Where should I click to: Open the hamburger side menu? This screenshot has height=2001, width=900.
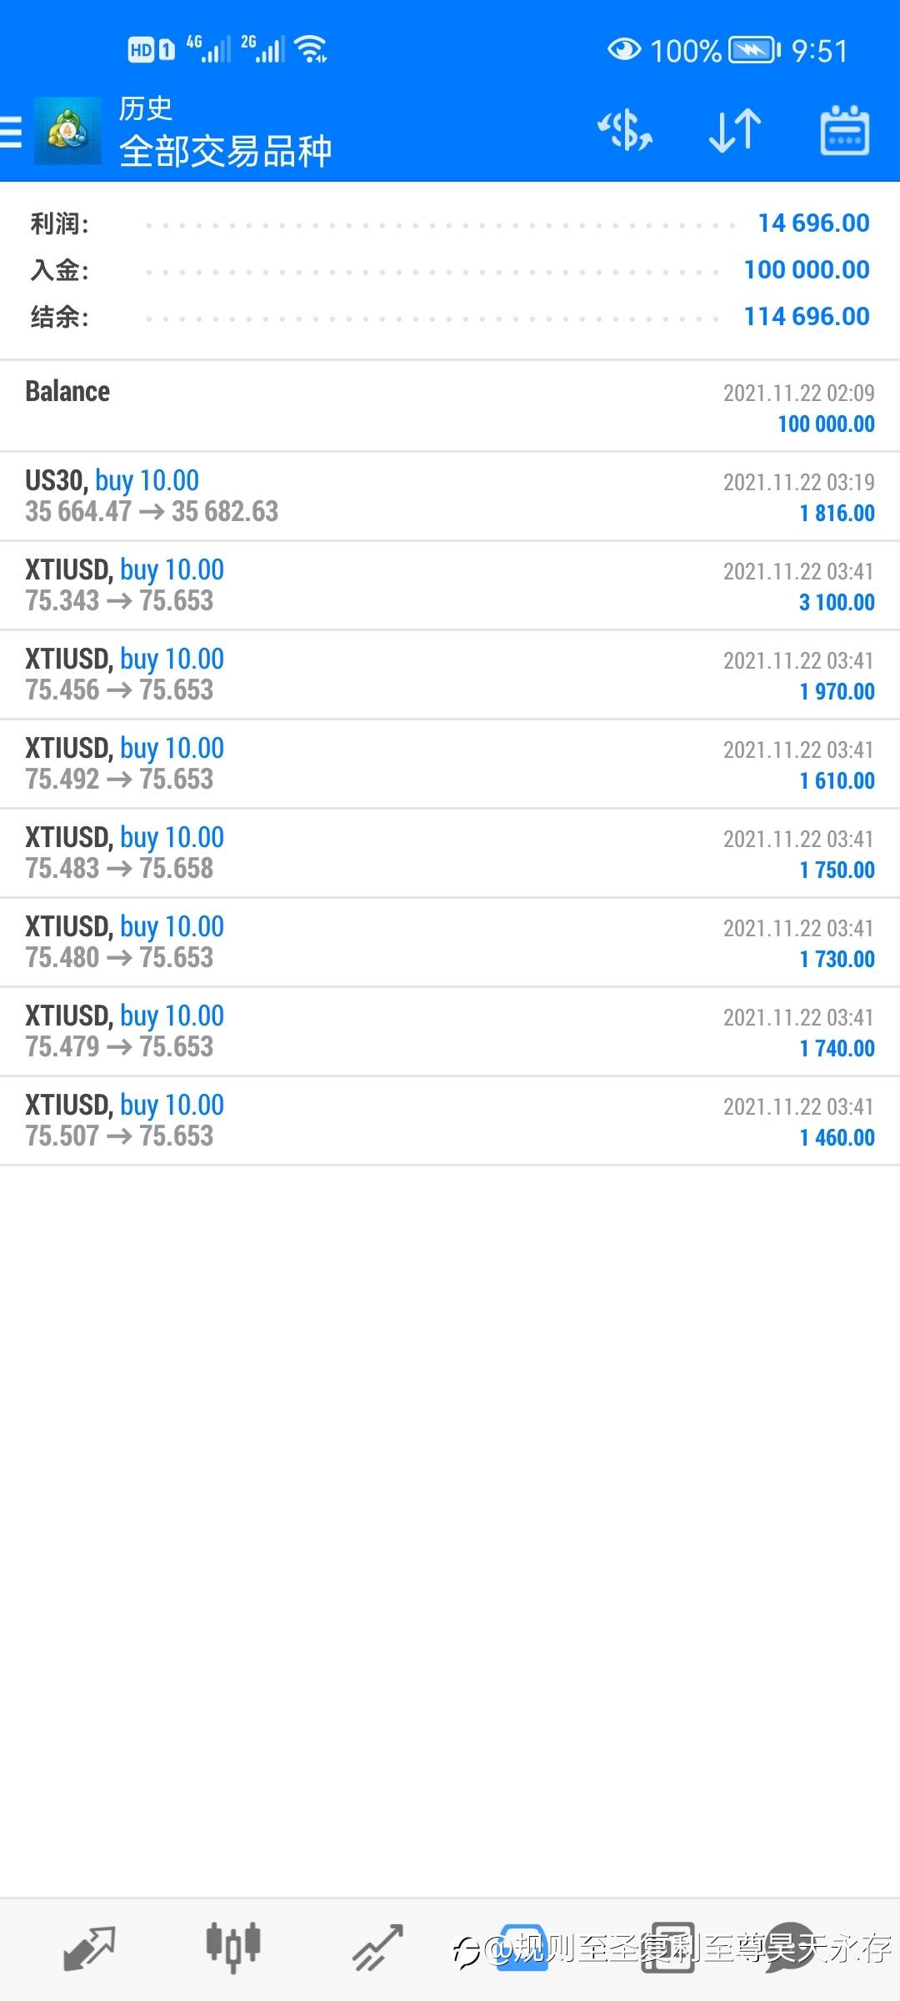point(11,132)
